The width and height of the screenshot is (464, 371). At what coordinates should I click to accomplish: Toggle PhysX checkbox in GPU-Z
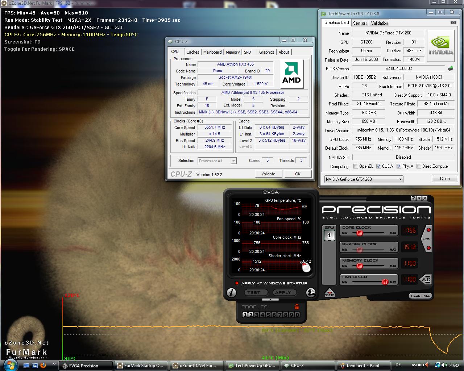point(399,166)
